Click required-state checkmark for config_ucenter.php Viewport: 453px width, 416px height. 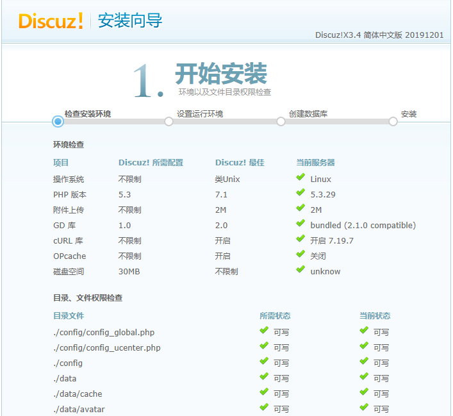tap(264, 345)
